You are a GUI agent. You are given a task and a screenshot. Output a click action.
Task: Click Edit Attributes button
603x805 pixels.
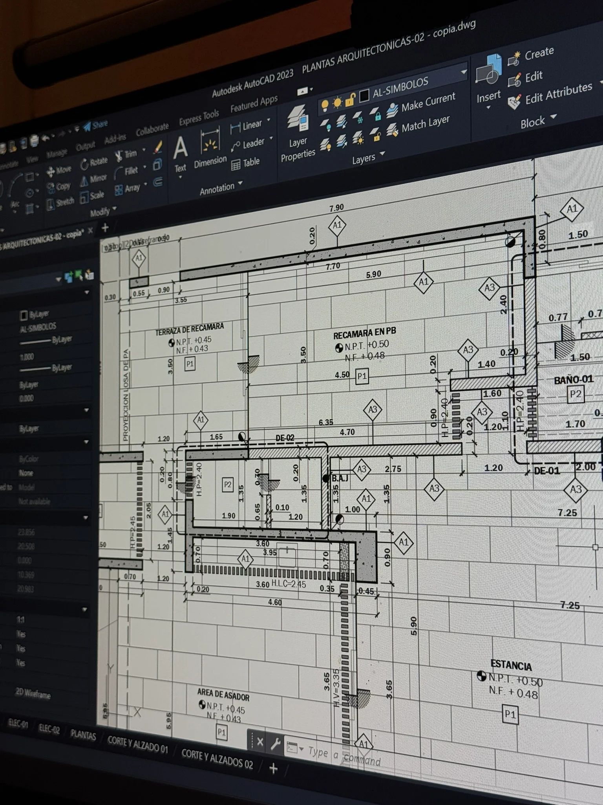[x=550, y=94]
